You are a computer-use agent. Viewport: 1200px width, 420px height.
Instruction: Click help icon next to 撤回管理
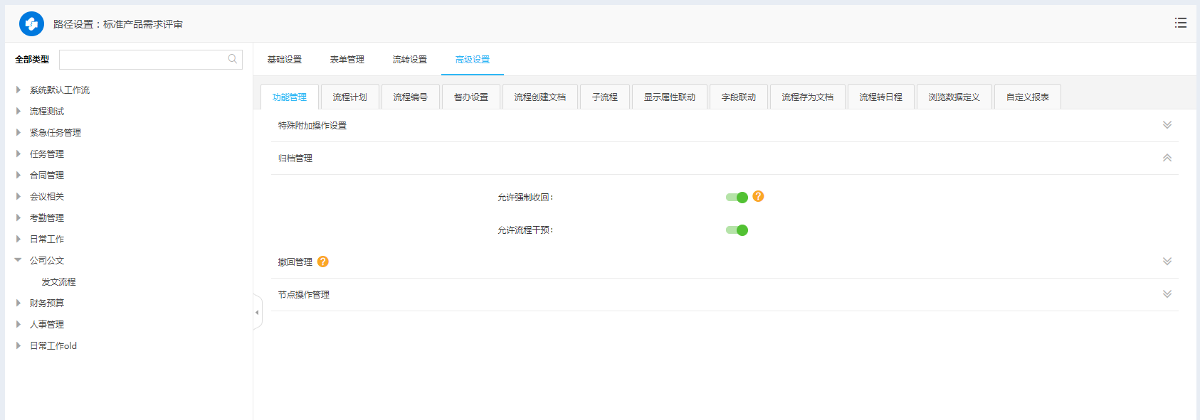(x=323, y=262)
